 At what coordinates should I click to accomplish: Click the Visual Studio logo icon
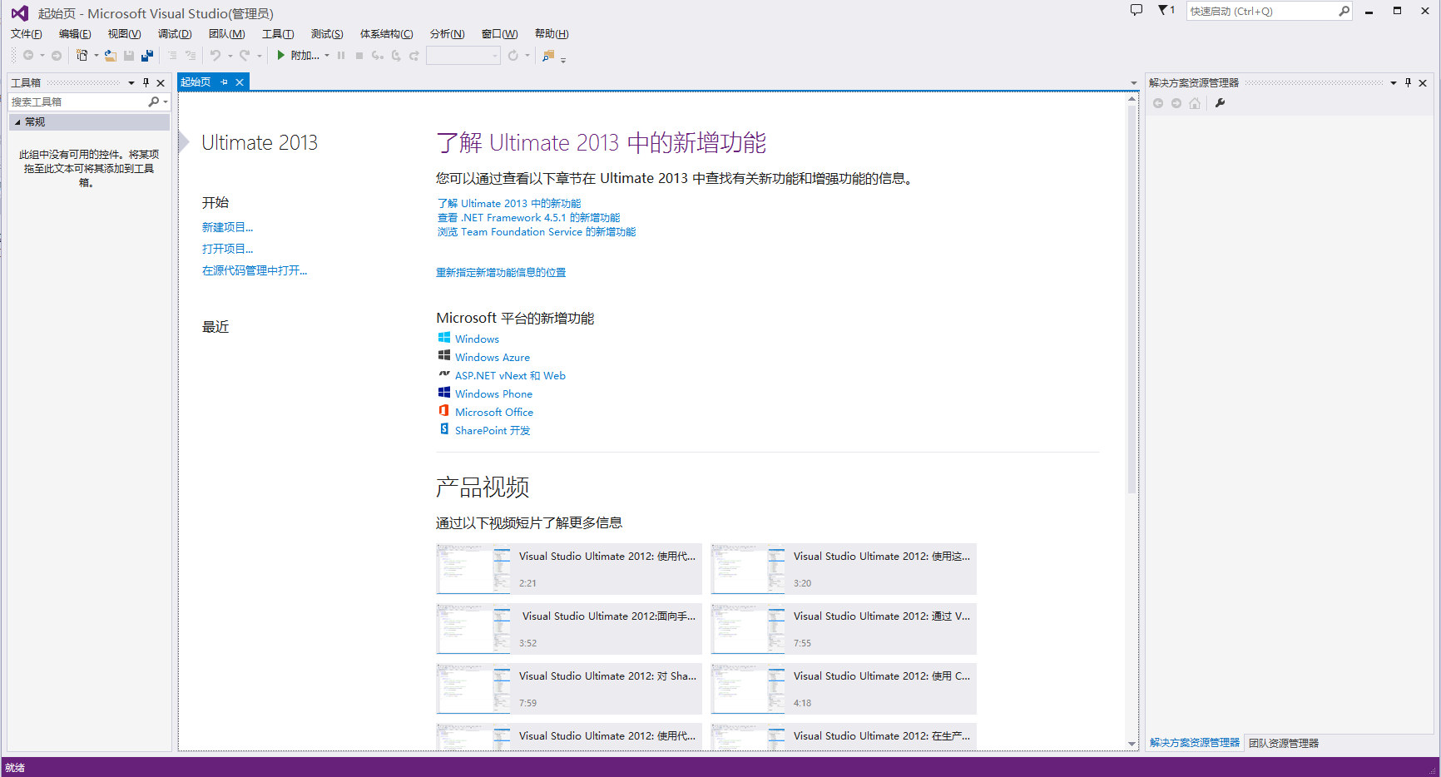tap(19, 13)
